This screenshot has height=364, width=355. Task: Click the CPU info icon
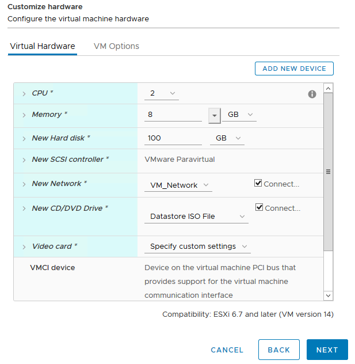pos(312,94)
